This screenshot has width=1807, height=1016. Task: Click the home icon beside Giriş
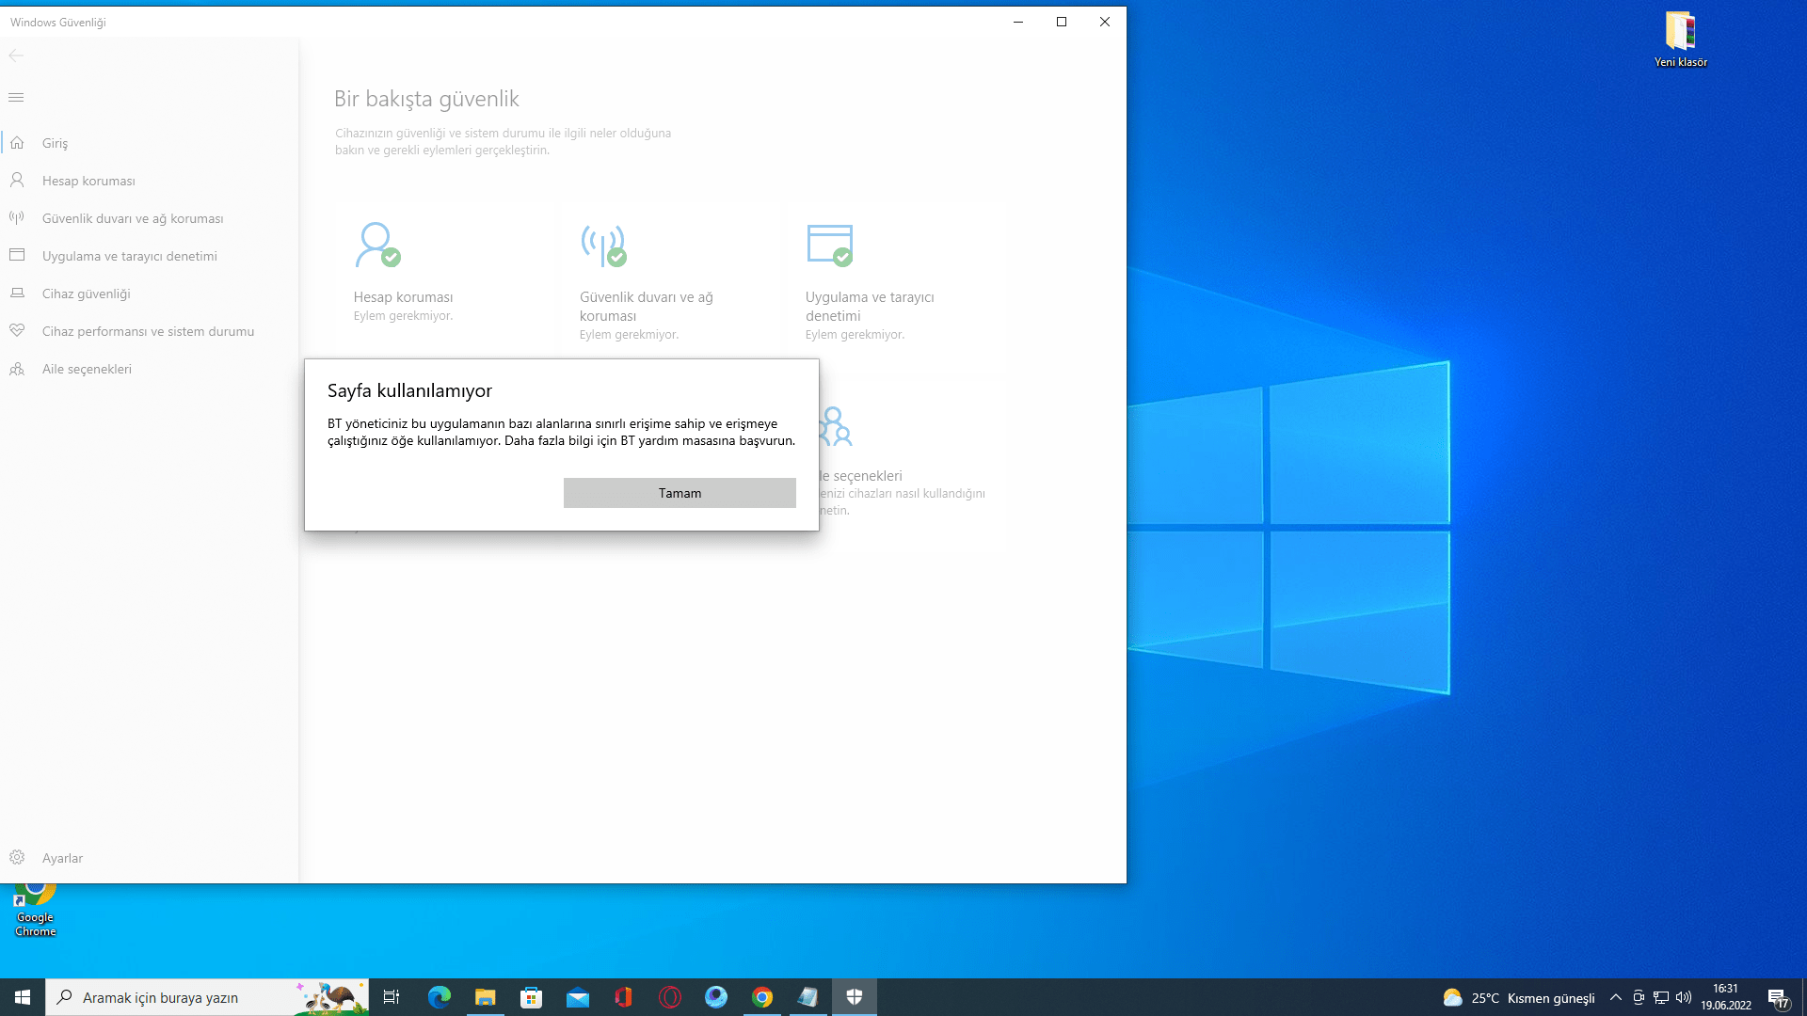pyautogui.click(x=17, y=143)
